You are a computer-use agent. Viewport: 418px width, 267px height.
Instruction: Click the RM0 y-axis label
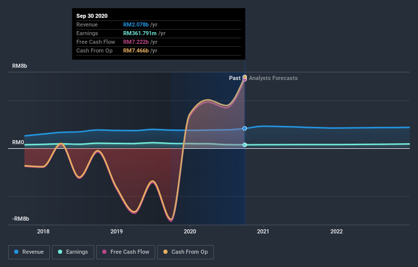pyautogui.click(x=18, y=143)
